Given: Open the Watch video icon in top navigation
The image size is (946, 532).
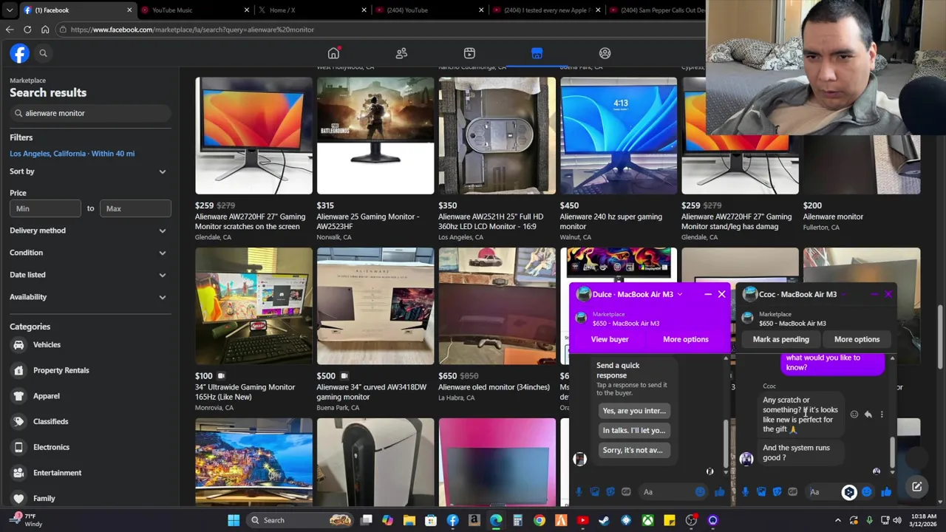Looking at the screenshot, I should coord(469,53).
